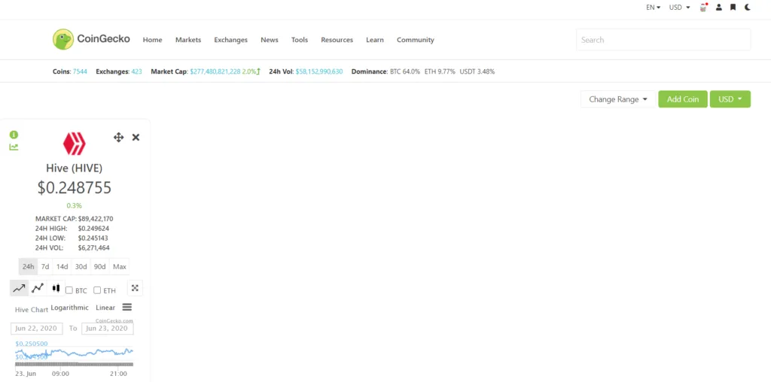Open the green USD dropdown button

(x=730, y=99)
